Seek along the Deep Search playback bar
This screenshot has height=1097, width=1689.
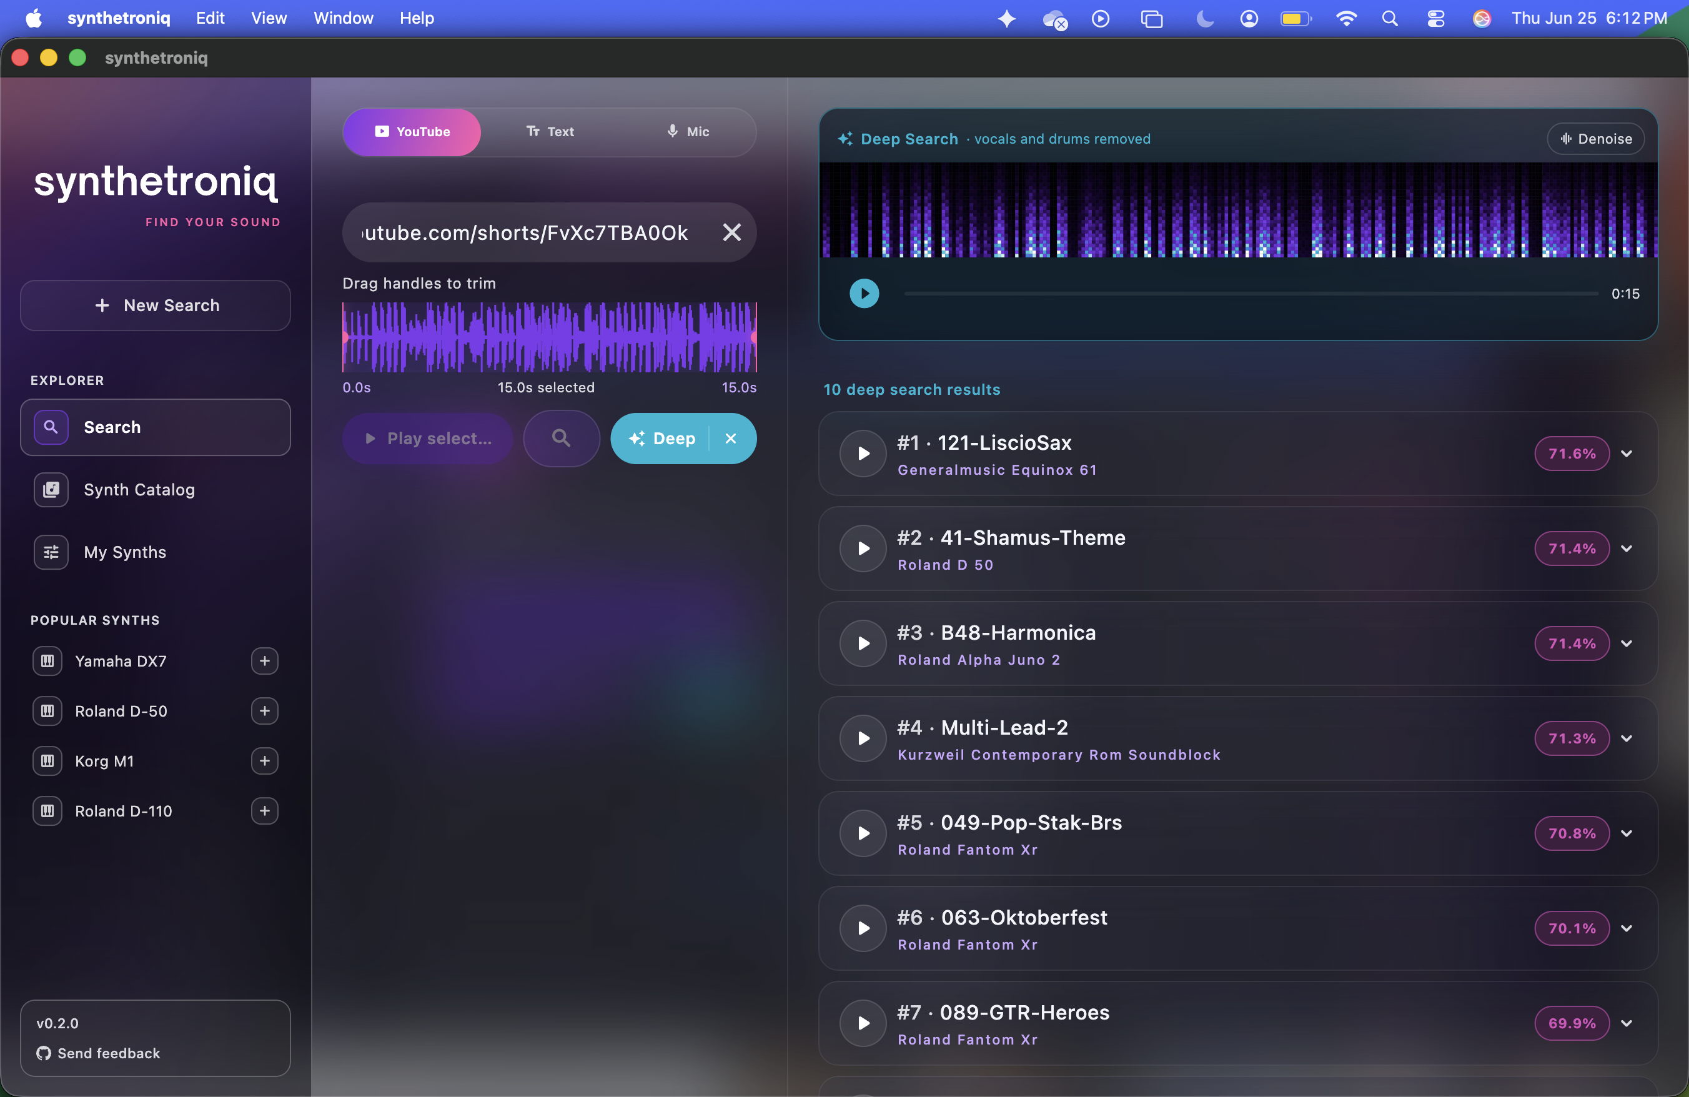1251,294
